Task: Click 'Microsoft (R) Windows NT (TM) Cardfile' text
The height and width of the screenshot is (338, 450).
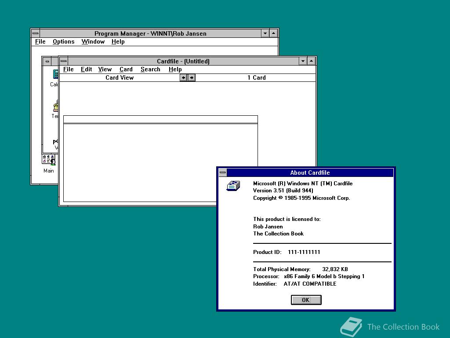Action: (x=303, y=184)
